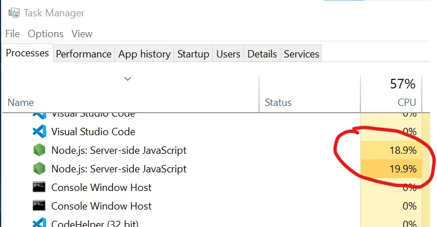437x227 pixels.
Task: Click the 19.9% CPU value
Action: 403,169
